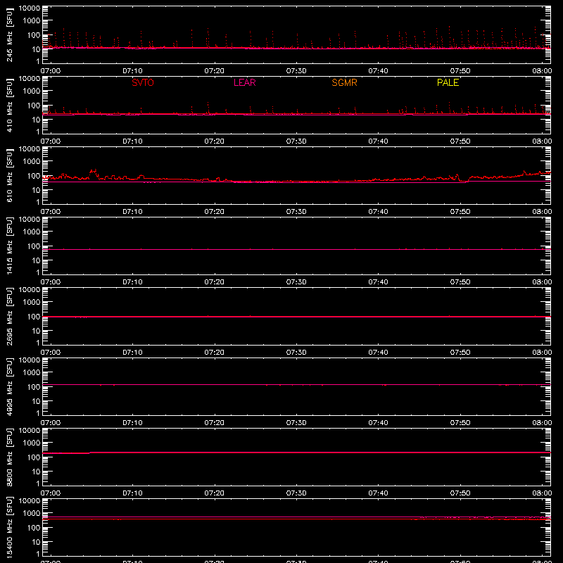Click the yellow PALE station label
Image resolution: width=563 pixels, height=563 pixels.
point(448,82)
